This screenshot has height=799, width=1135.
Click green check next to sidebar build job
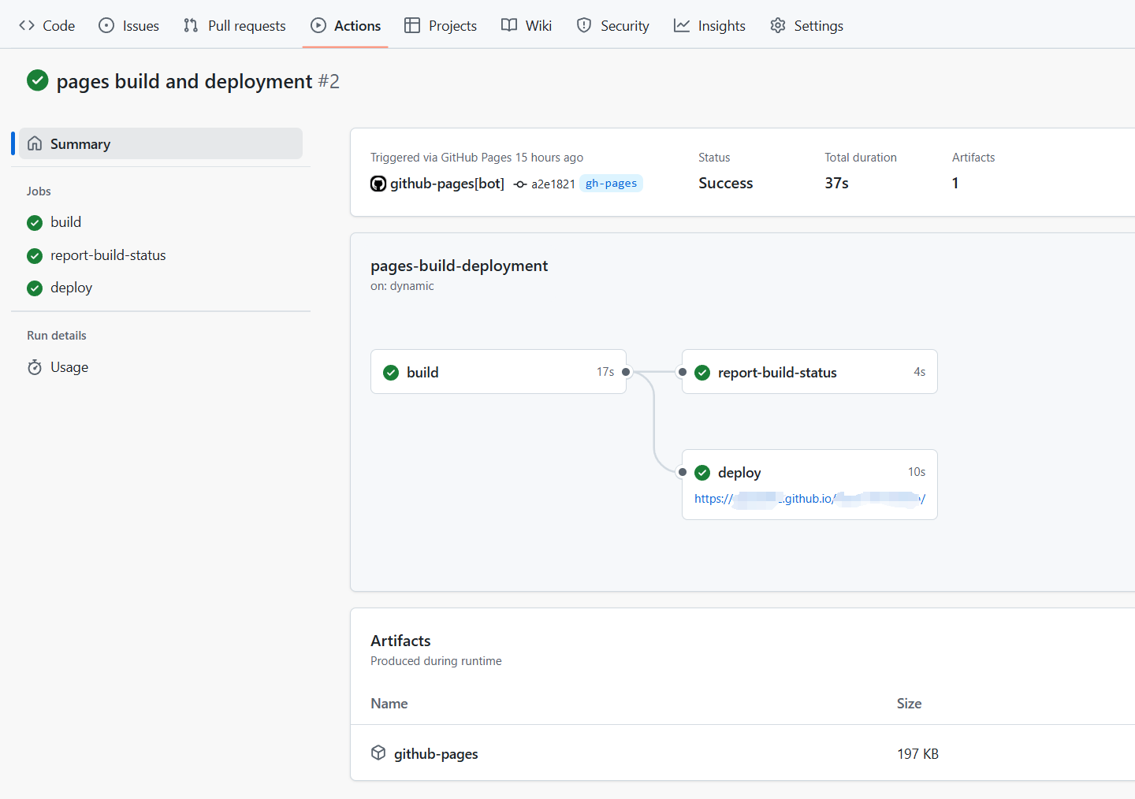point(35,223)
